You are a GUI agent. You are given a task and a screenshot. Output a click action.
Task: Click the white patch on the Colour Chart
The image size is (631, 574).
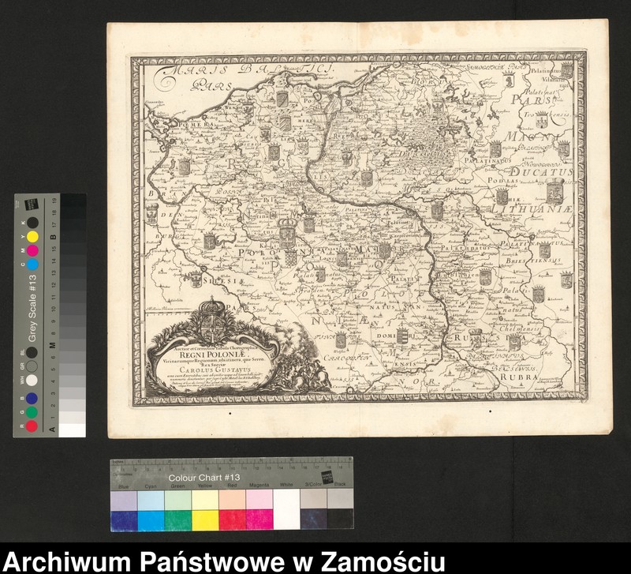(286, 509)
